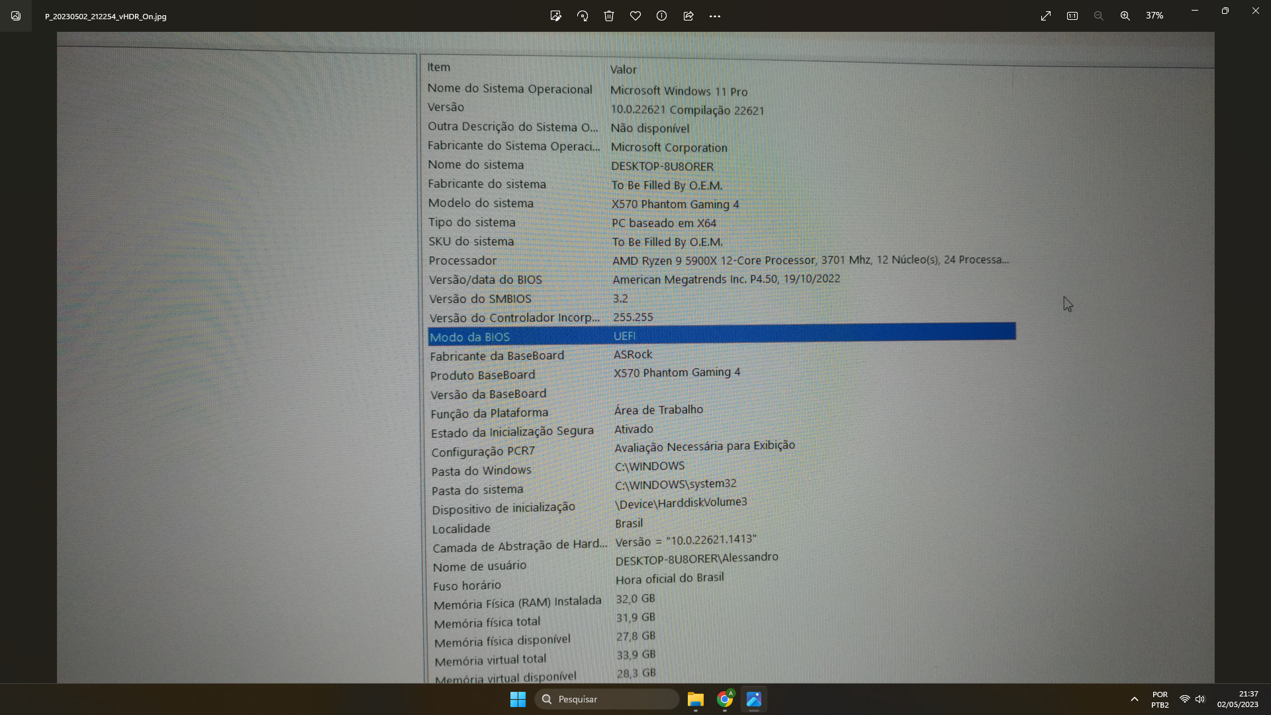Open Google Chrome from taskbar
The image size is (1271, 715).
coord(725,699)
